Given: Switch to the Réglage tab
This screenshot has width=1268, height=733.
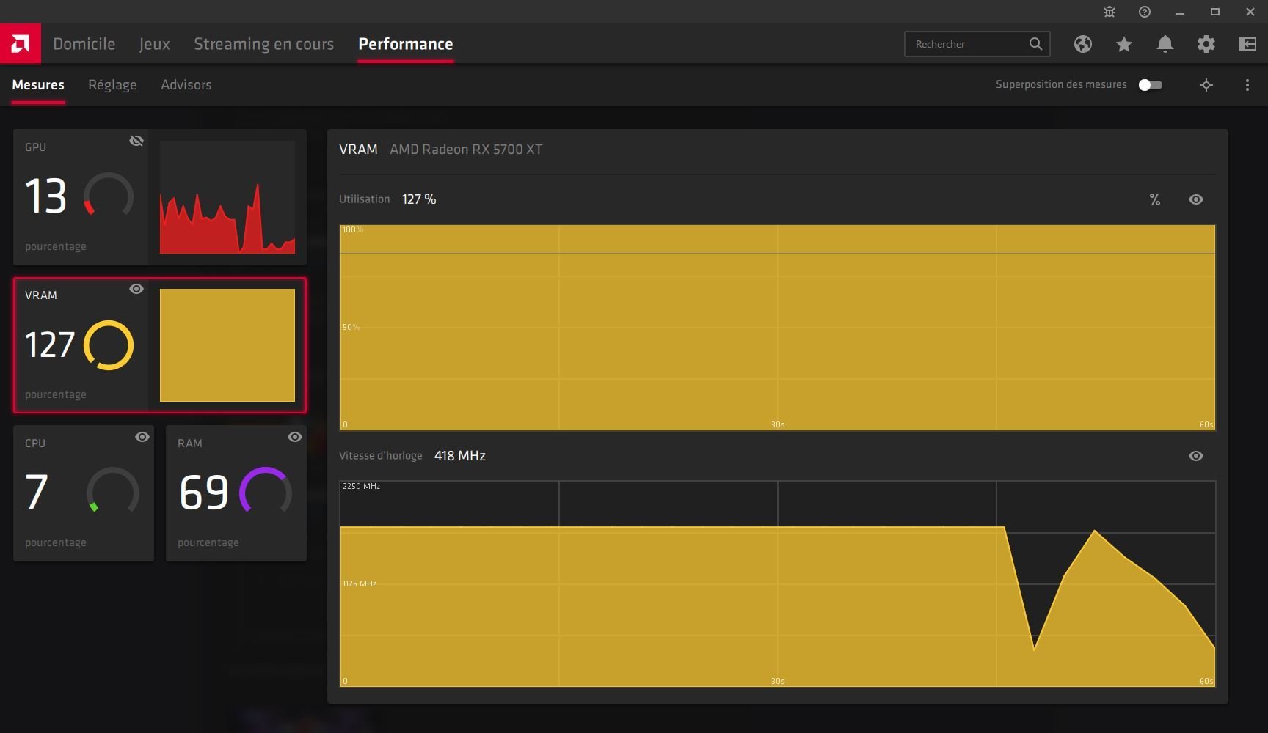Looking at the screenshot, I should coord(112,85).
